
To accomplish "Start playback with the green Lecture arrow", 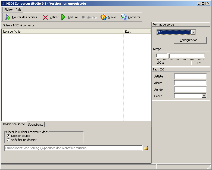I will click(x=63, y=17).
